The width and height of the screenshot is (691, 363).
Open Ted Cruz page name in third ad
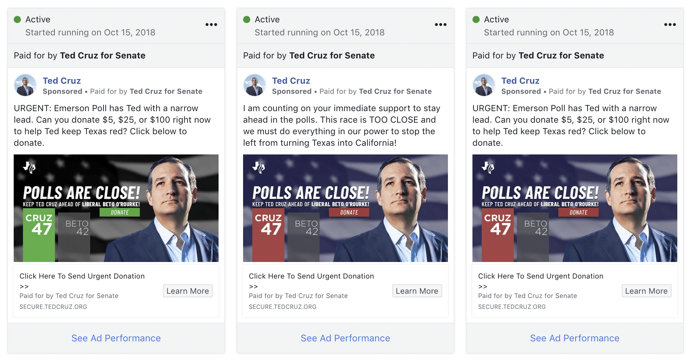pyautogui.click(x=520, y=80)
